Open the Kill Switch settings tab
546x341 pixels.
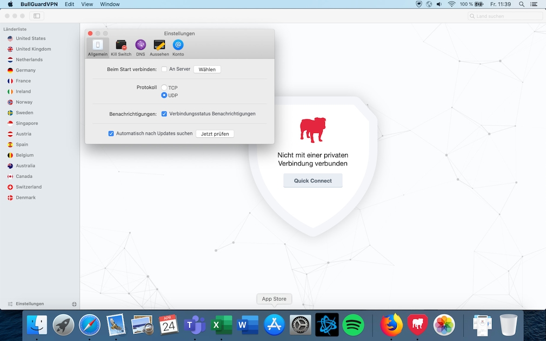121,47
